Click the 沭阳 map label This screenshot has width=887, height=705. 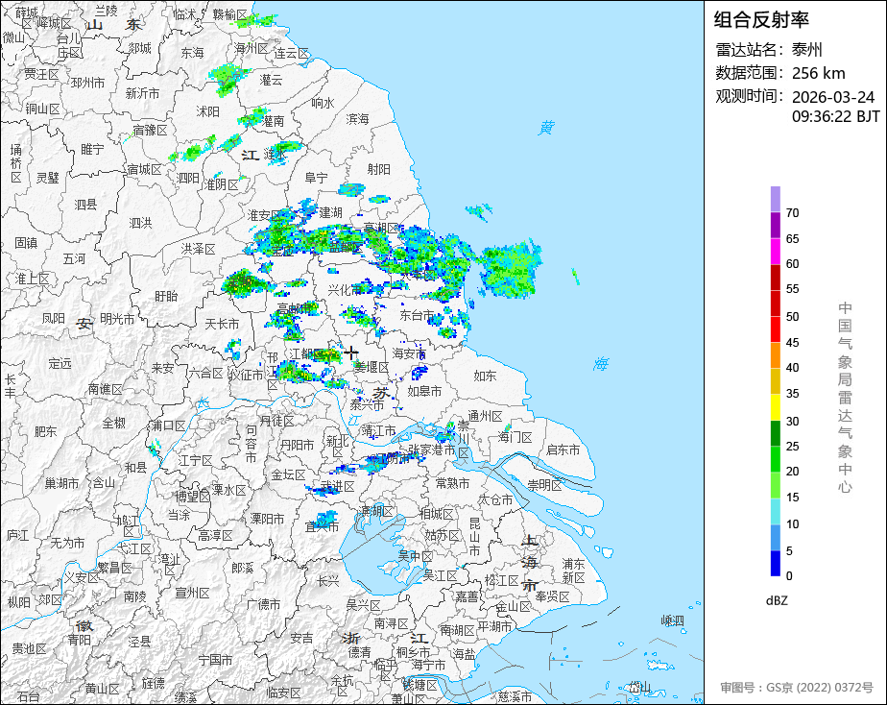click(x=207, y=111)
